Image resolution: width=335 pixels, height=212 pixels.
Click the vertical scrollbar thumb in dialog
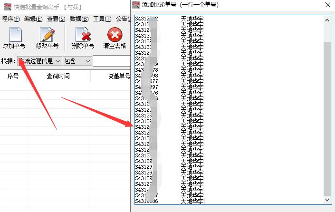click(327, 119)
